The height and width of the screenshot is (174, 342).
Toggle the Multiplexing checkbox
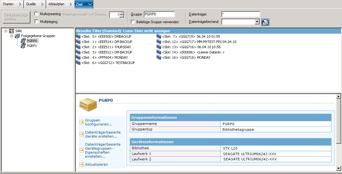36,22
